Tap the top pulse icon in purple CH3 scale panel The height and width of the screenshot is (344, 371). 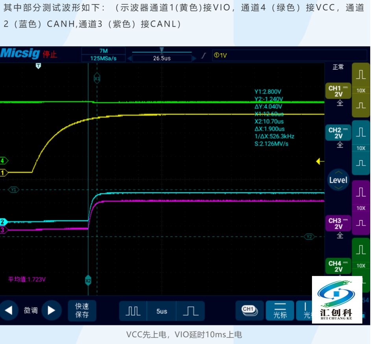tap(361, 192)
